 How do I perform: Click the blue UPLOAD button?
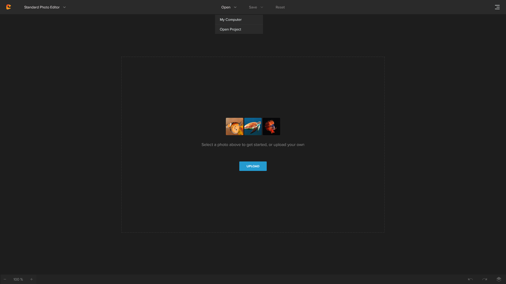tap(253, 166)
